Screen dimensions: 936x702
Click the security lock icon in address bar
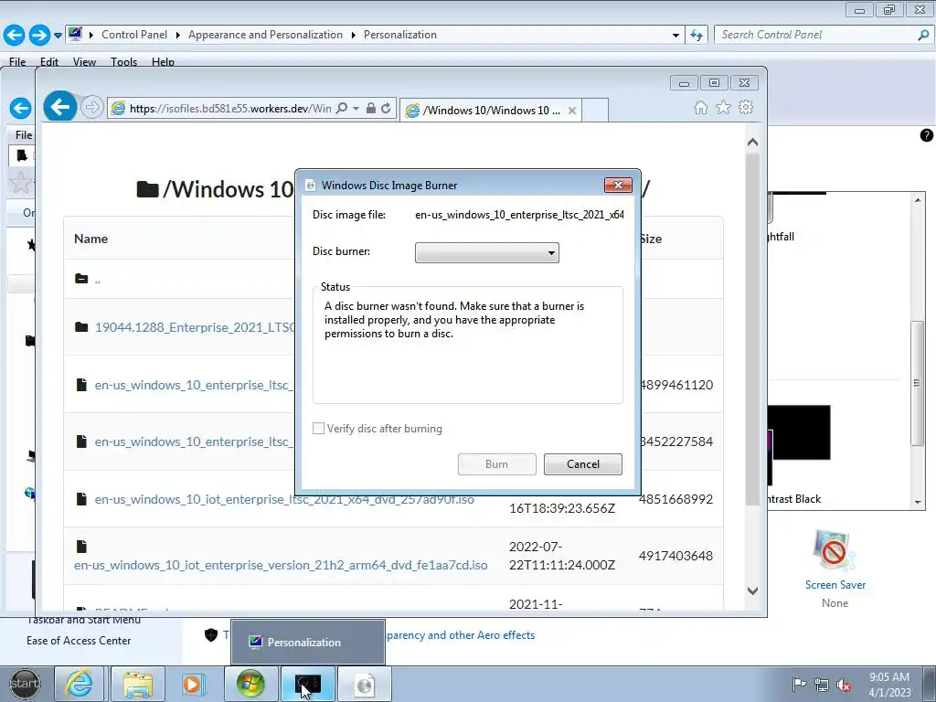(x=371, y=108)
